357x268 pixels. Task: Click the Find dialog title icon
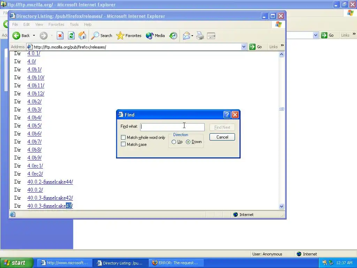pyautogui.click(x=120, y=114)
